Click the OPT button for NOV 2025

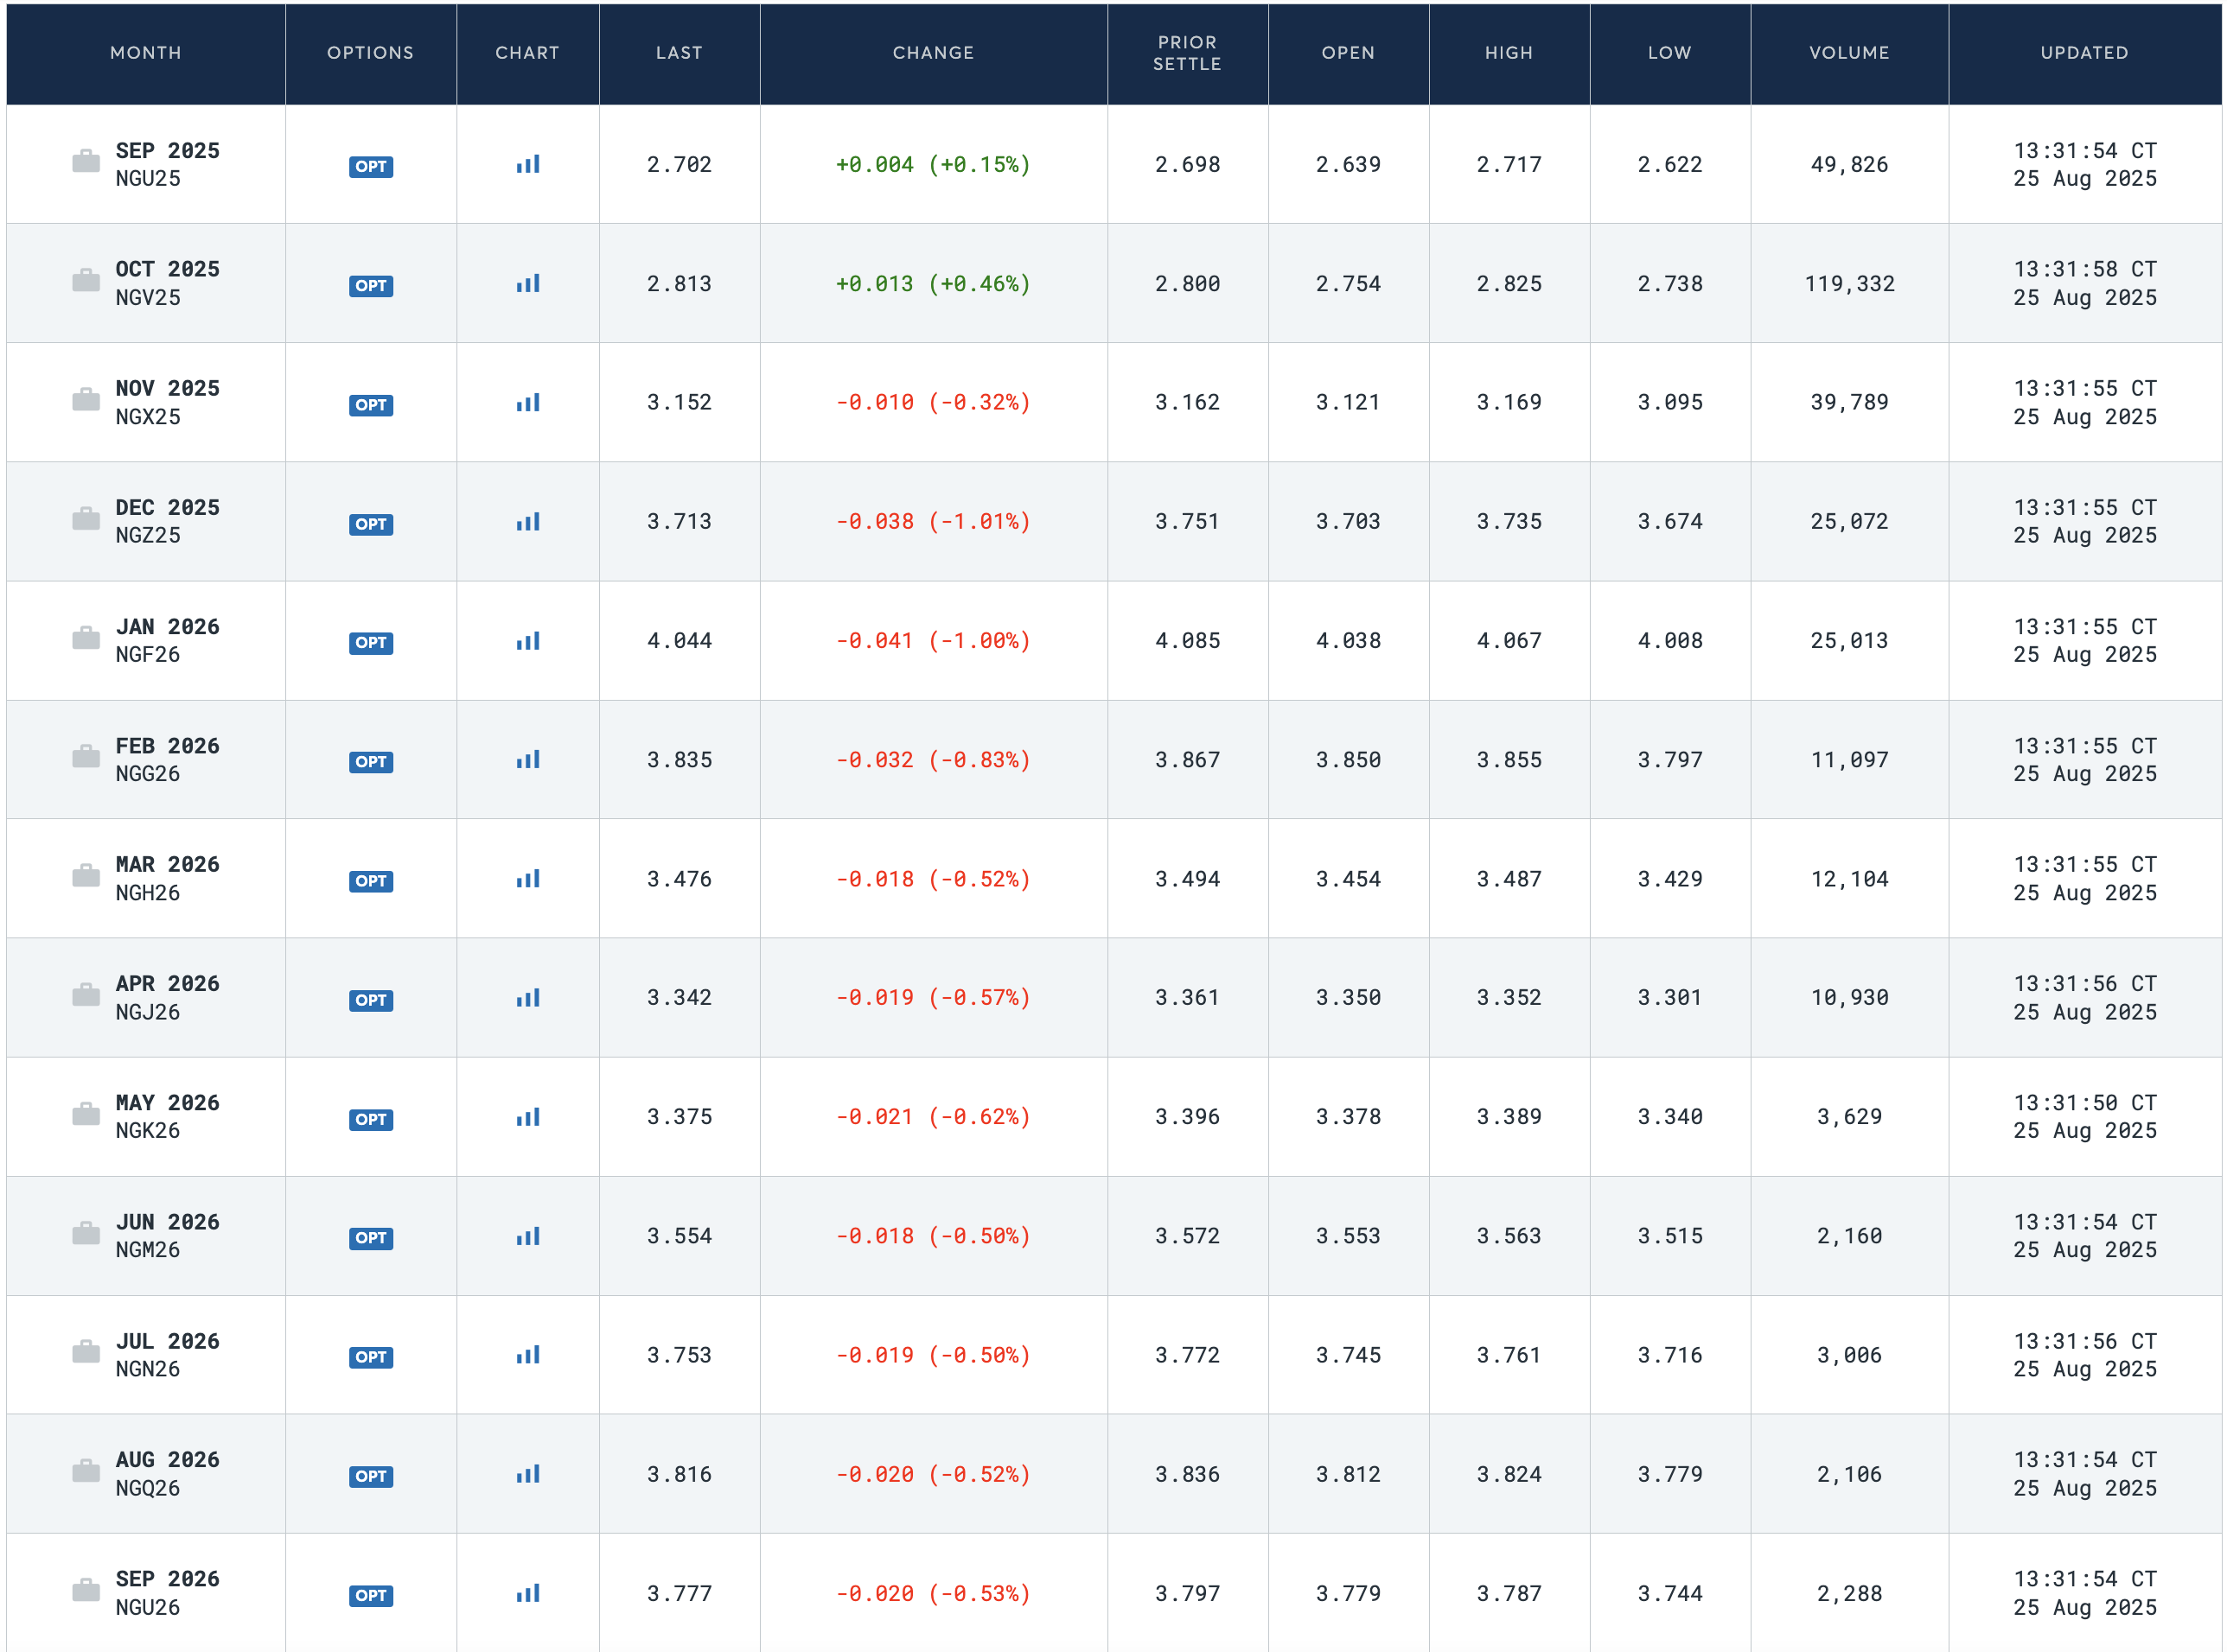click(x=370, y=405)
